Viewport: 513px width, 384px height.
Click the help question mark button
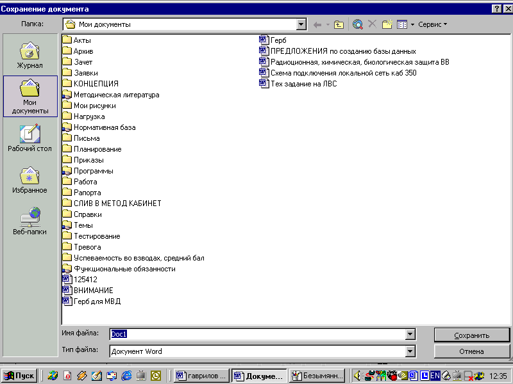point(496,9)
